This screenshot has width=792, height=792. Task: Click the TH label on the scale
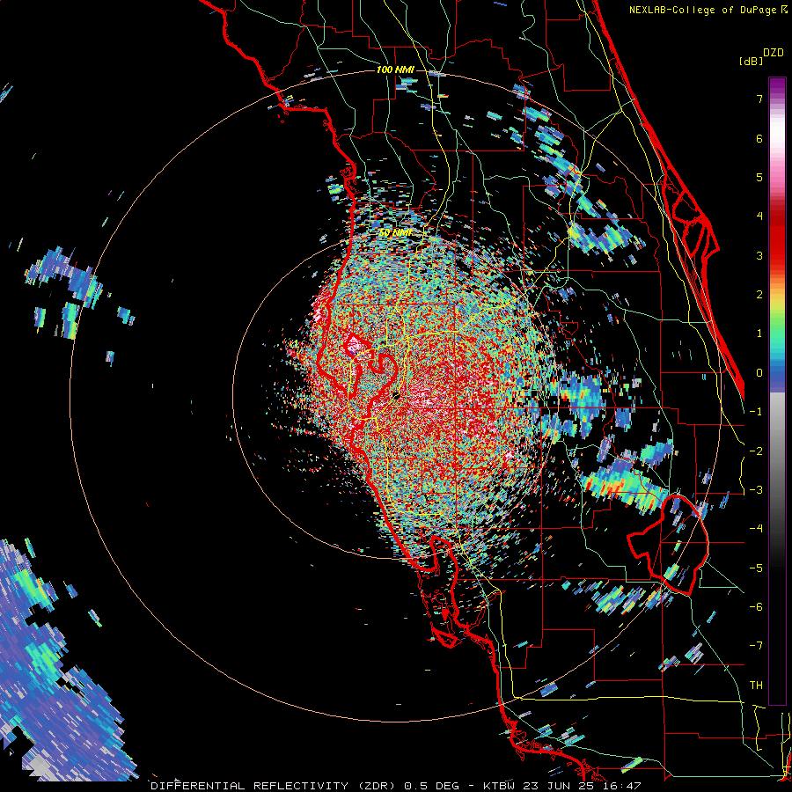click(x=756, y=686)
